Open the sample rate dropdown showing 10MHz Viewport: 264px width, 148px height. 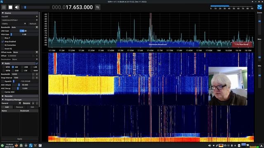14,24
